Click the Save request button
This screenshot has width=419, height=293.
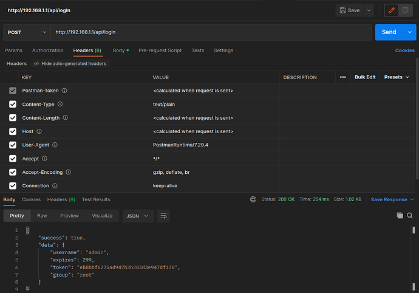point(350,10)
